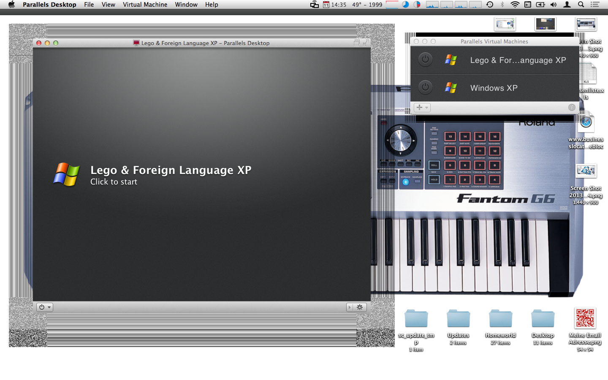
Task: Select the Updates folder on the desktop
Action: 458,319
